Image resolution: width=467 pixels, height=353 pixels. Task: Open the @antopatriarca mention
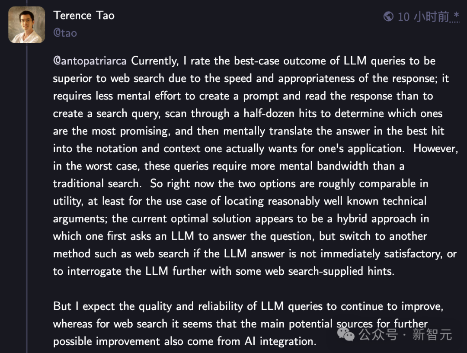tap(90, 61)
